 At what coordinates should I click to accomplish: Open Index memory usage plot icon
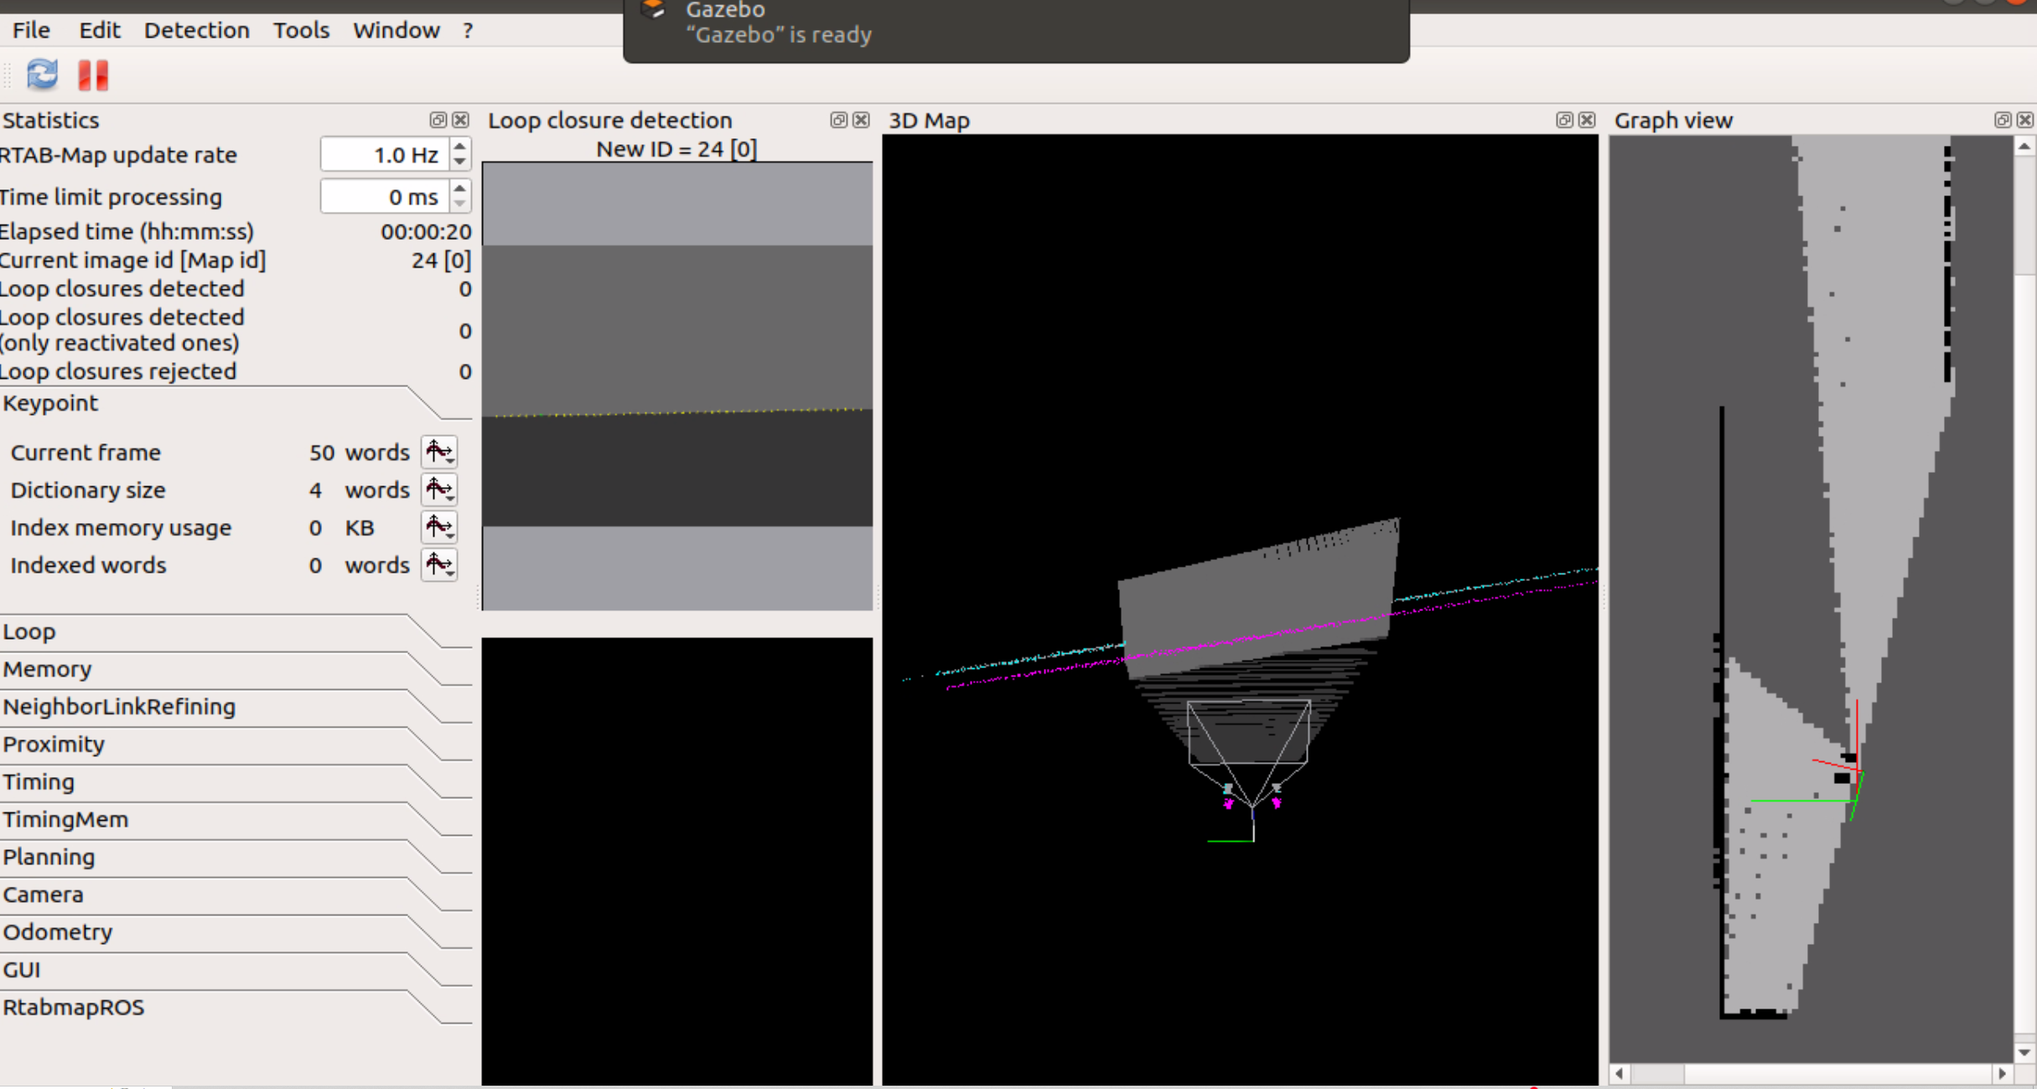click(x=439, y=527)
